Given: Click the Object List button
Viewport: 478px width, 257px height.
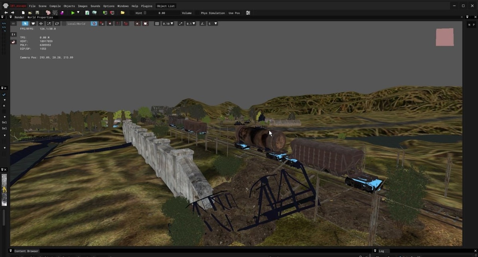Looking at the screenshot, I should point(166,6).
